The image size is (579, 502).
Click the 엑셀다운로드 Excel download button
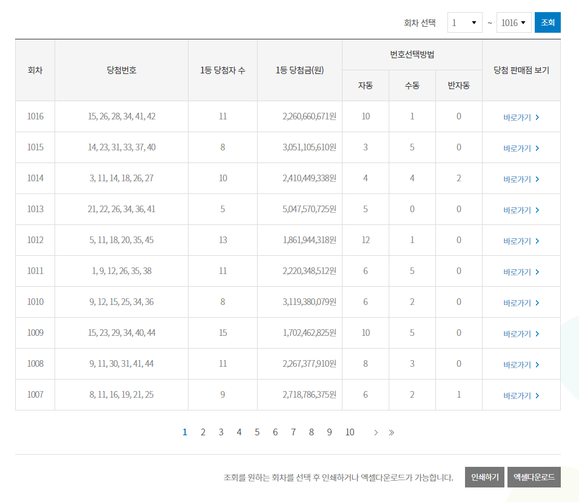click(x=534, y=477)
